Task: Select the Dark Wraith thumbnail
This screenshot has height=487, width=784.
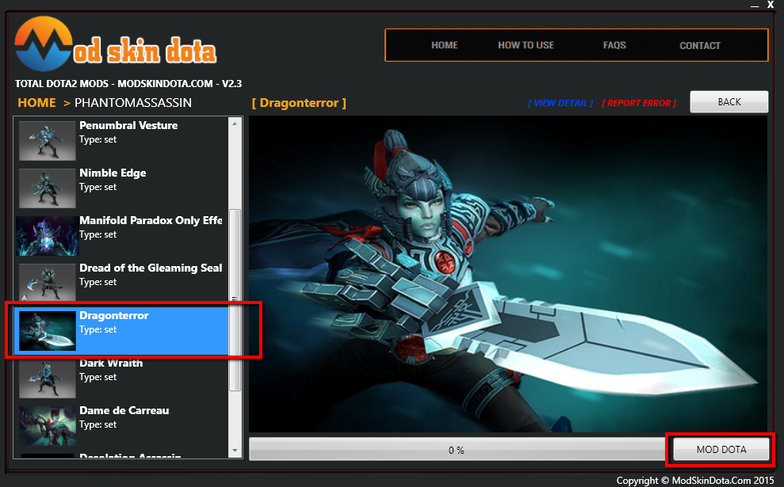Action: (x=48, y=378)
